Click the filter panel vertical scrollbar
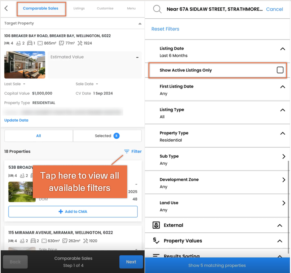This screenshot has height=273, width=291. (288, 207)
